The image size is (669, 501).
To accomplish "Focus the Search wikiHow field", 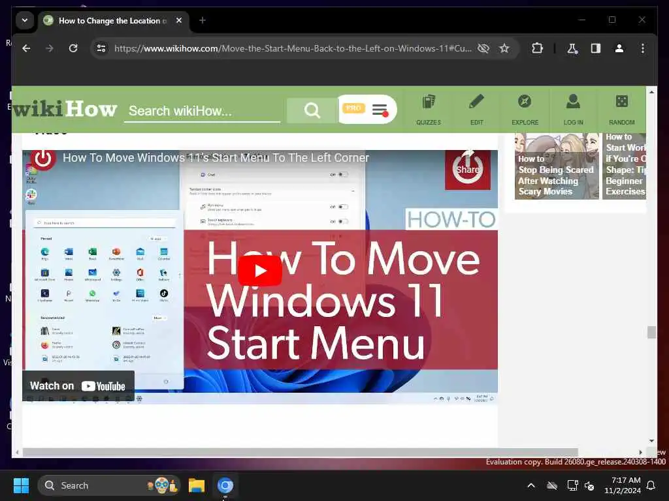I will 202,111.
